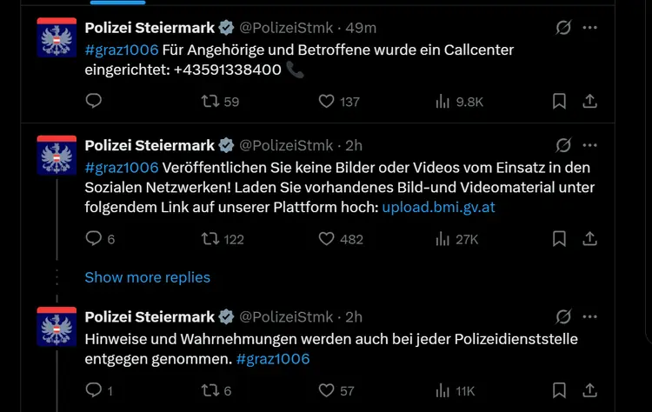Open more options menu on the 49m tweet
This screenshot has width=652, height=412.
589,28
